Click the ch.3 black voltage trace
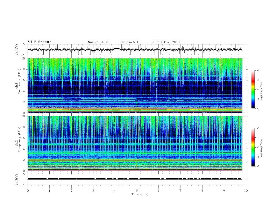 pyautogui.click(x=134, y=179)
